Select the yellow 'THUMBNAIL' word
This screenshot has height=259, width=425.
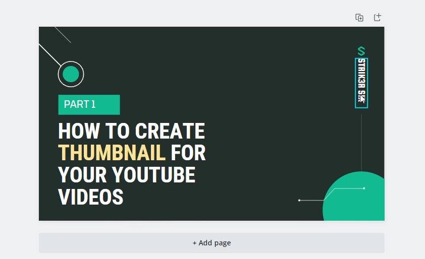112,153
